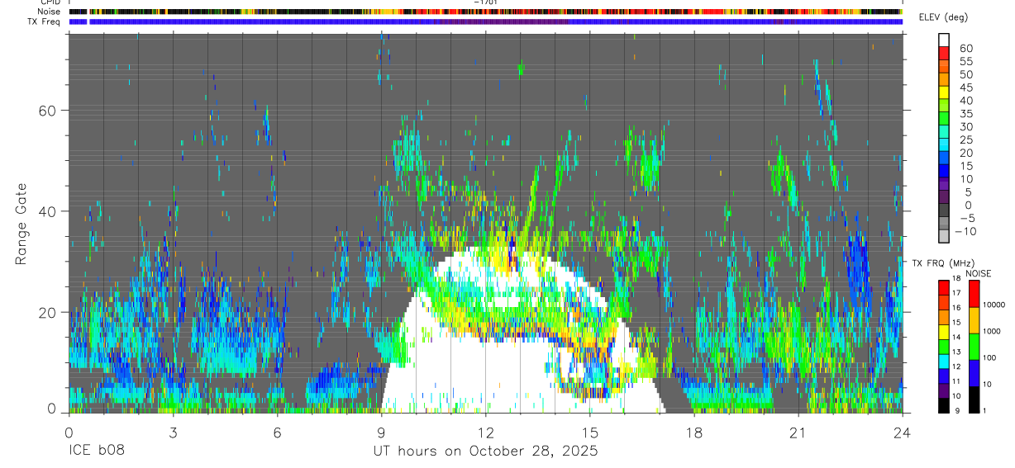Click the Noise color strip above the plot

[x=485, y=12]
